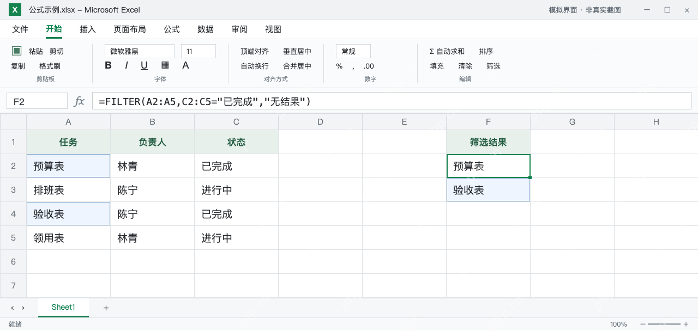698x331 pixels.
Task: Open the 文件 menu tab
Action: (x=20, y=29)
